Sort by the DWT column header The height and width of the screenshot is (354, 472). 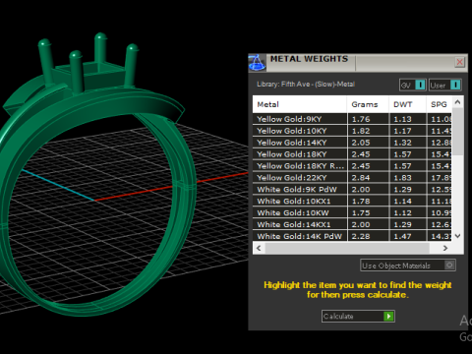click(x=407, y=104)
